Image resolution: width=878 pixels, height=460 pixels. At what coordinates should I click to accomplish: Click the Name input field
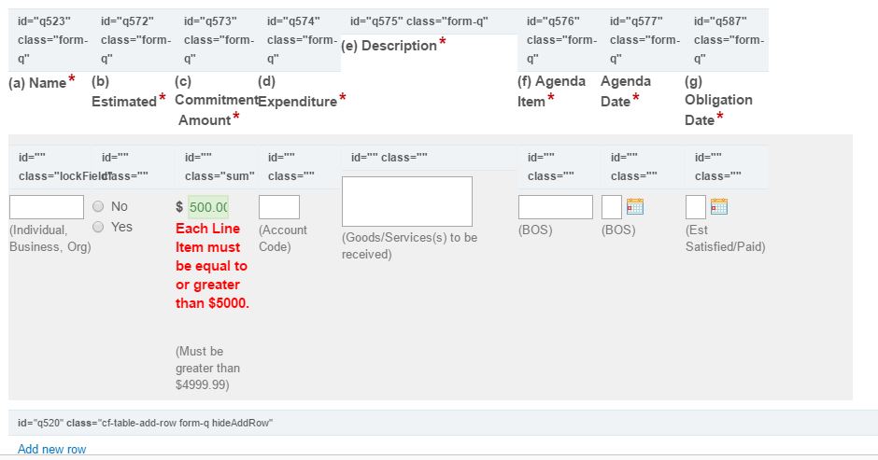click(47, 207)
